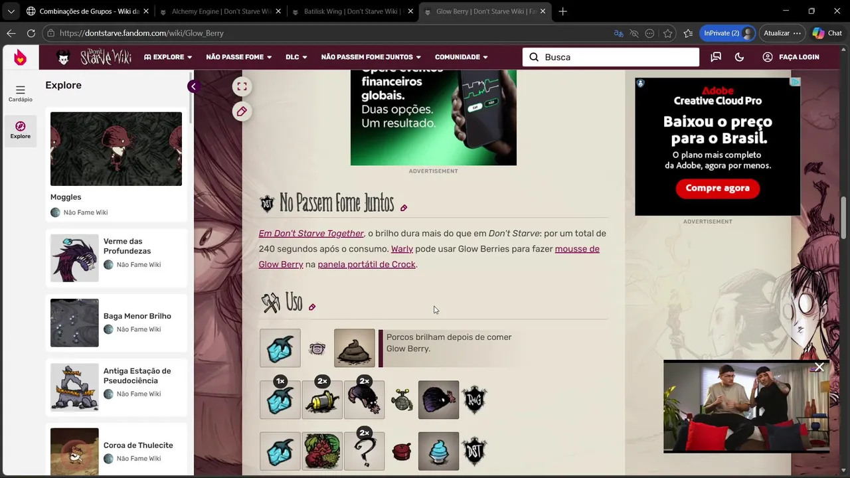This screenshot has width=850, height=478.
Task: Click the Fandom flame logo icon
Action: pyautogui.click(x=20, y=58)
